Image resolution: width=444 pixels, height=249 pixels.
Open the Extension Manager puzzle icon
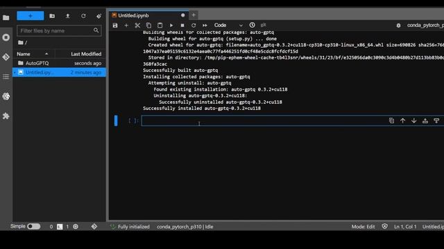pos(6,116)
